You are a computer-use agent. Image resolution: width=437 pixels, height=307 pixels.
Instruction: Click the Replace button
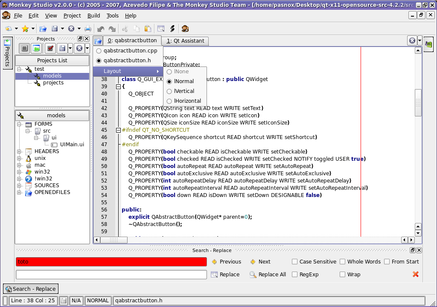(225, 275)
